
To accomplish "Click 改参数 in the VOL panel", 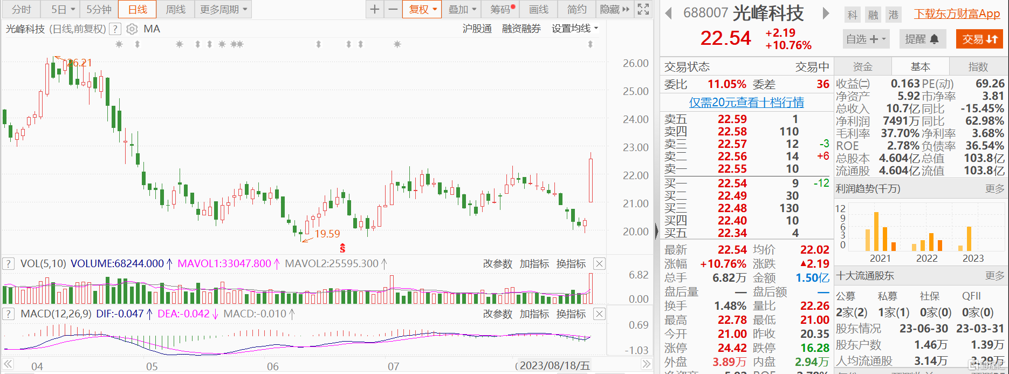I will [497, 264].
